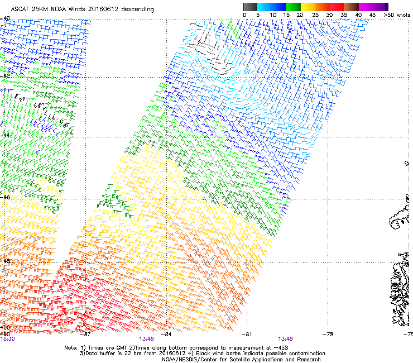Click the -44 latitude axis label
The width and height of the screenshot is (413, 363).
pyautogui.click(x=5, y=135)
